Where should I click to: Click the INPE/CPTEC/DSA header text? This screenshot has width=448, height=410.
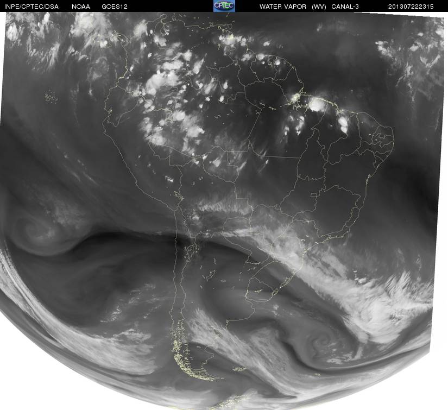pos(31,7)
